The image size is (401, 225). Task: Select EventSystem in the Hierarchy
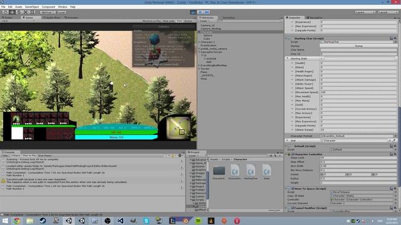coord(209,46)
